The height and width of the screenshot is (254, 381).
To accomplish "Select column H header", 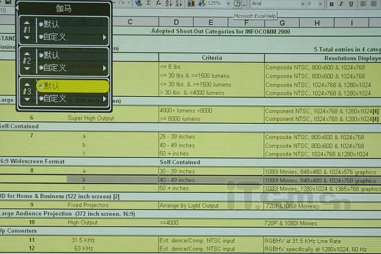I will click(x=317, y=23).
